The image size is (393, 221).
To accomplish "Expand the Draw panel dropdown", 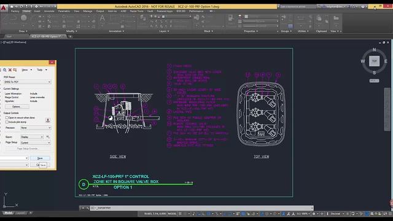I will tap(23, 31).
